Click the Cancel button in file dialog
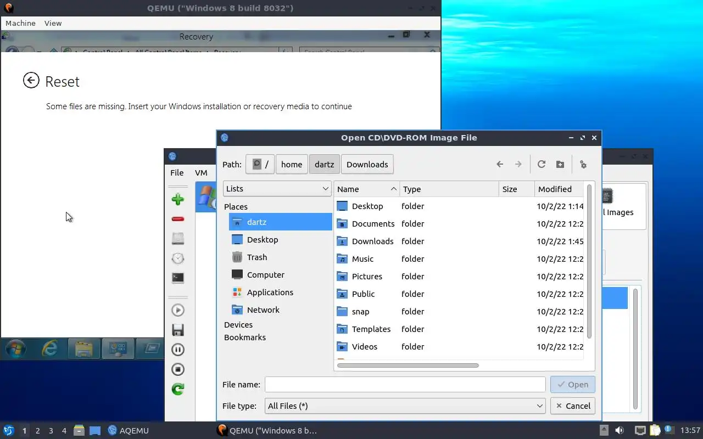 [572, 406]
